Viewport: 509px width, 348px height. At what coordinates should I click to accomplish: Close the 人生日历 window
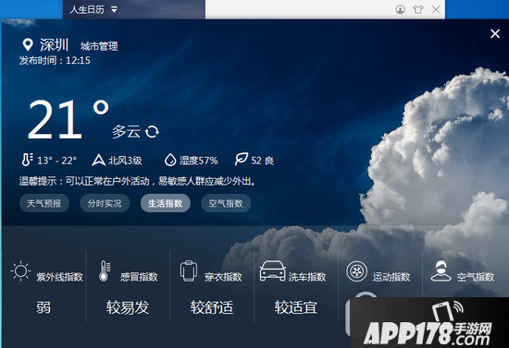(436, 9)
